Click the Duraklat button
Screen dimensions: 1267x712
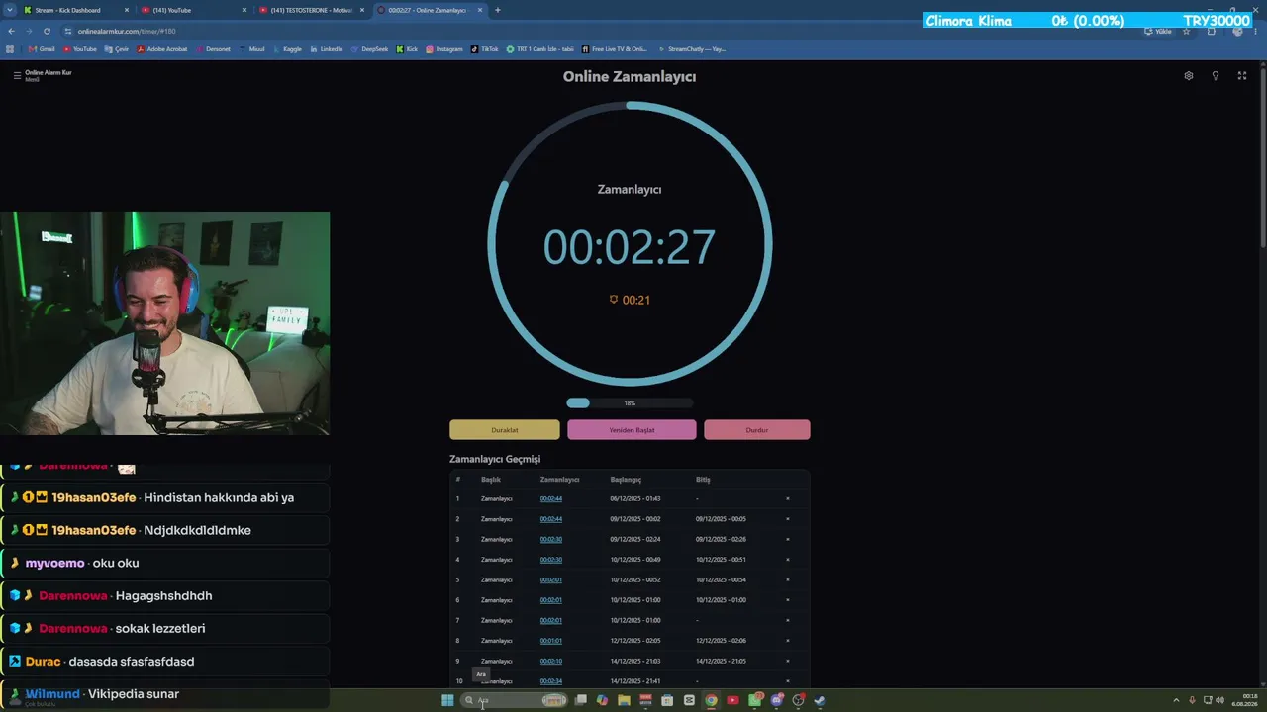pos(505,430)
